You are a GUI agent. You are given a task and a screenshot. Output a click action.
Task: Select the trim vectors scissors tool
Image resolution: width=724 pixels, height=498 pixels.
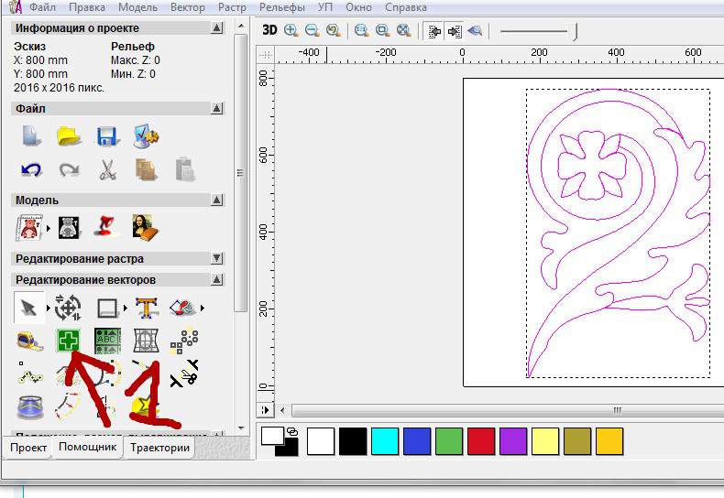tap(184, 373)
